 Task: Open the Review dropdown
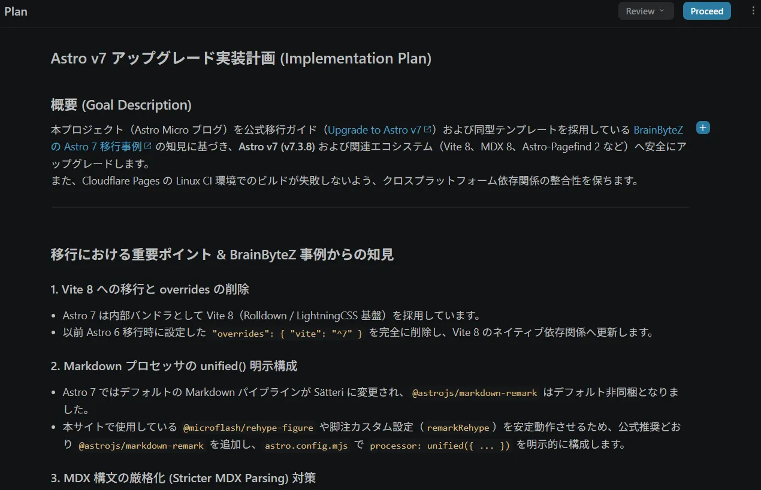click(x=646, y=11)
